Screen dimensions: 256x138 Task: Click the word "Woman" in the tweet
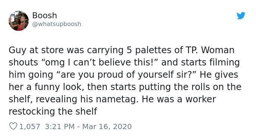[218, 50]
